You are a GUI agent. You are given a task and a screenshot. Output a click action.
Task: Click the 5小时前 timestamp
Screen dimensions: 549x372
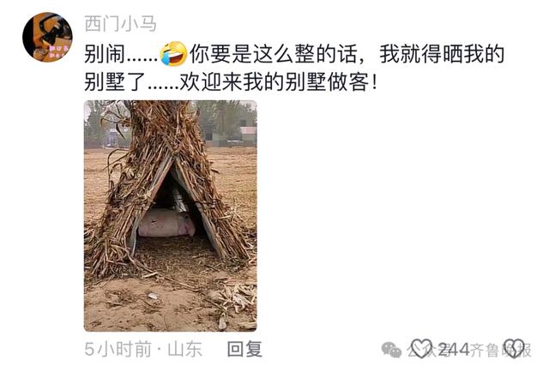coord(118,349)
